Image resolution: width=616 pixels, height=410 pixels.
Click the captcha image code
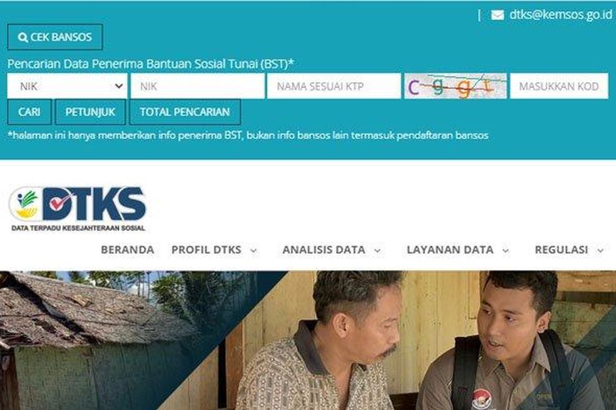coord(456,86)
